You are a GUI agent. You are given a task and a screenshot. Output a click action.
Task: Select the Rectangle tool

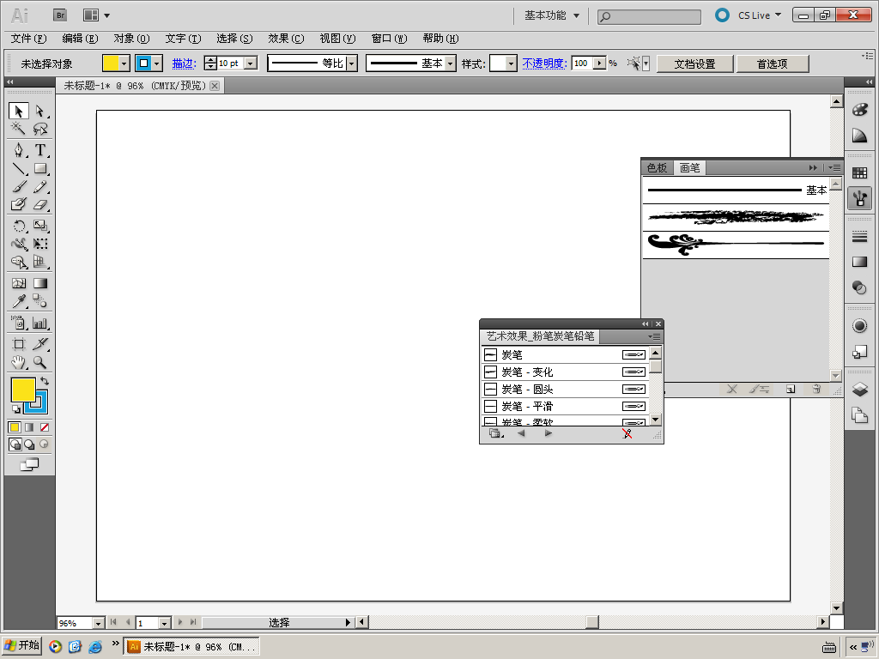point(39,168)
